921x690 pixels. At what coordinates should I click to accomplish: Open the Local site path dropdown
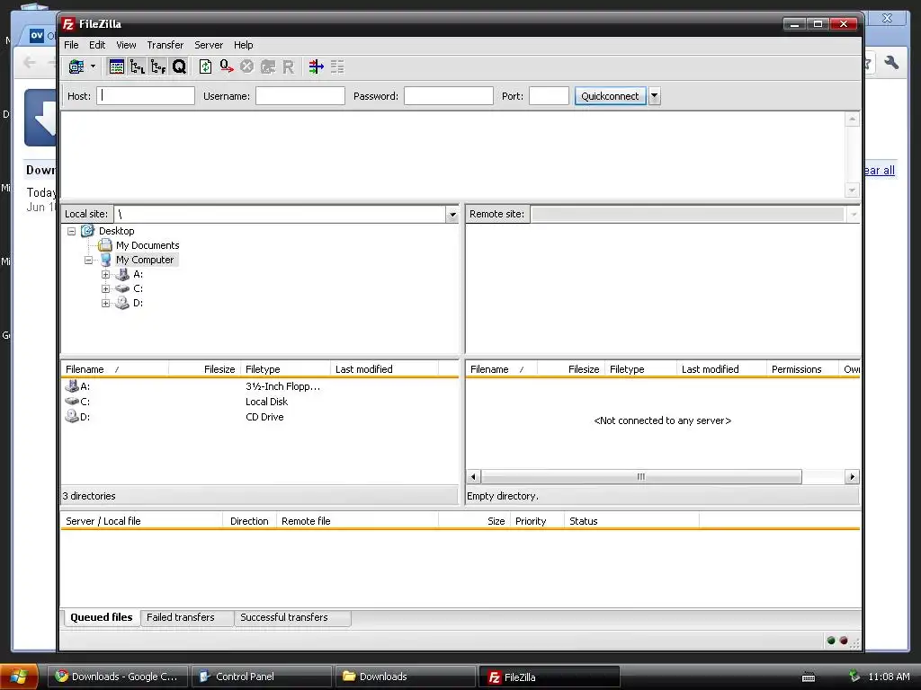coord(452,215)
